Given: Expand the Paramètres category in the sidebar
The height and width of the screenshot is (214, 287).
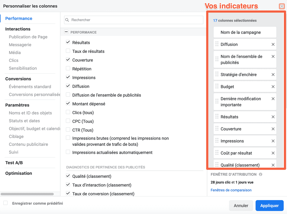Looking at the screenshot, I should (17, 105).
